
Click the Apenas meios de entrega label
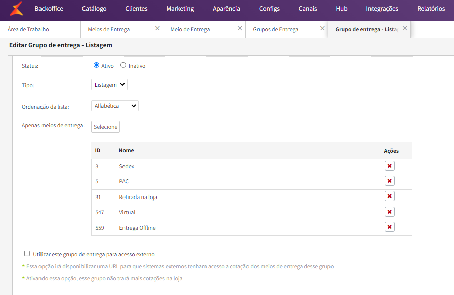click(x=53, y=125)
